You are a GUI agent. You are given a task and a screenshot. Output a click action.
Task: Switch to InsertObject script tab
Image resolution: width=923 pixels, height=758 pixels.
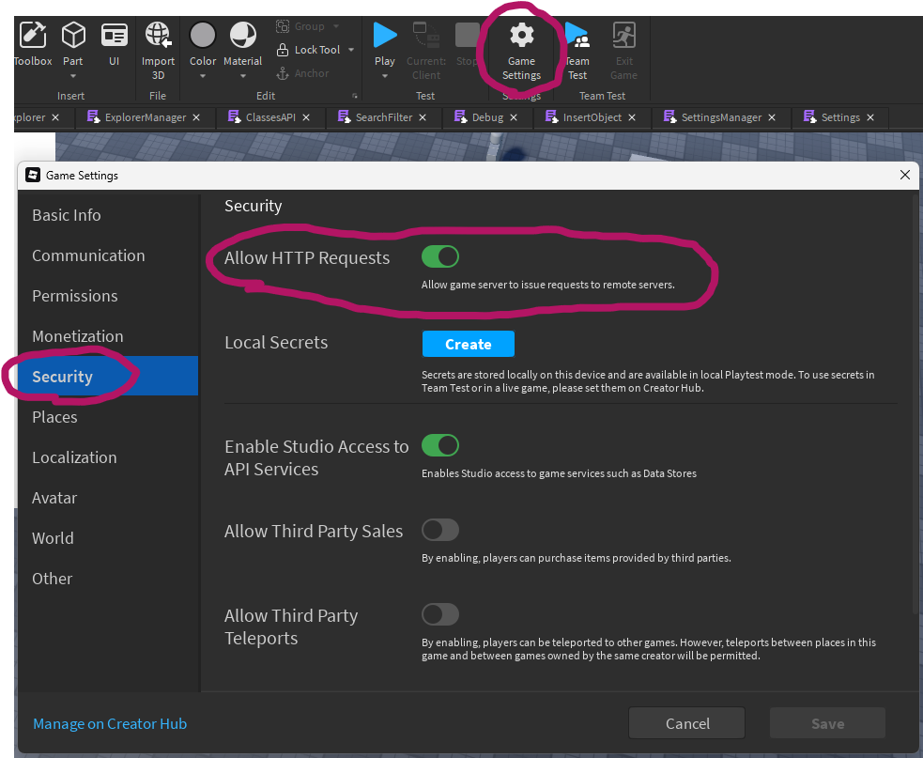pos(592,117)
